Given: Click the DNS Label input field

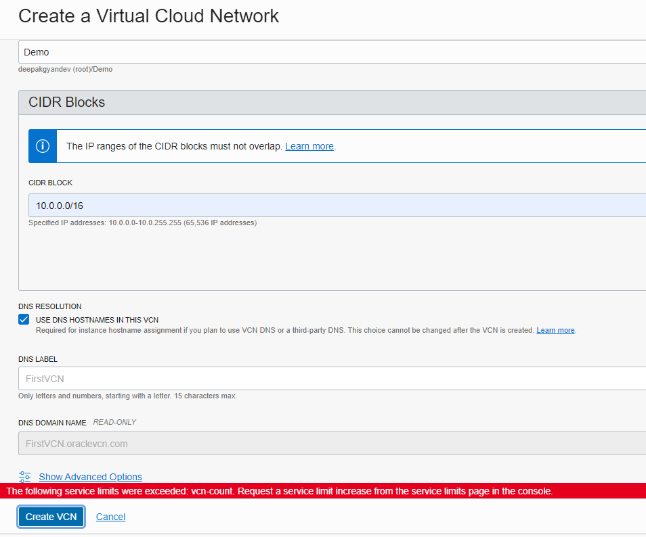Looking at the screenshot, I should (332, 379).
